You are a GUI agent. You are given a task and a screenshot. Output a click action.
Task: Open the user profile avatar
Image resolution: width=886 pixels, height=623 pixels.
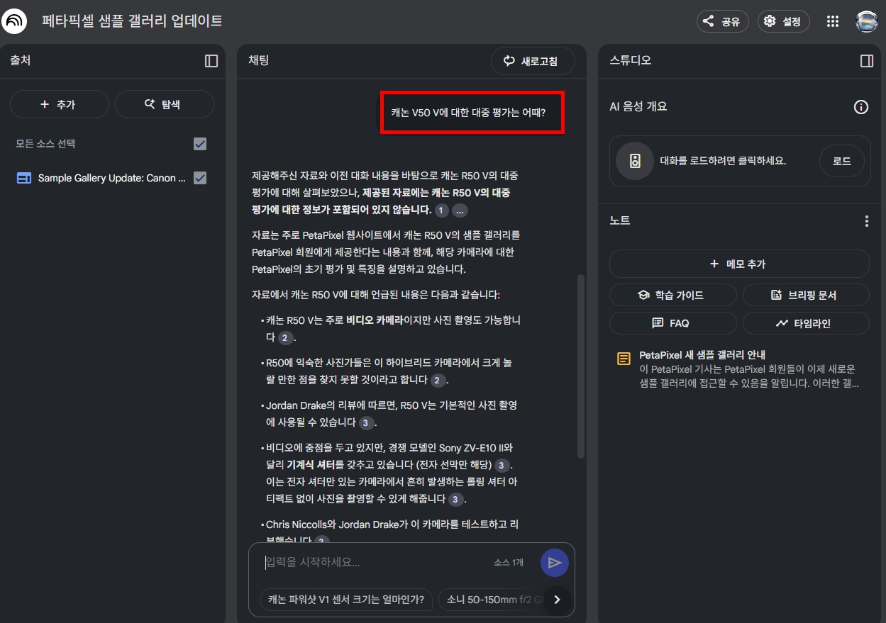pos(866,21)
